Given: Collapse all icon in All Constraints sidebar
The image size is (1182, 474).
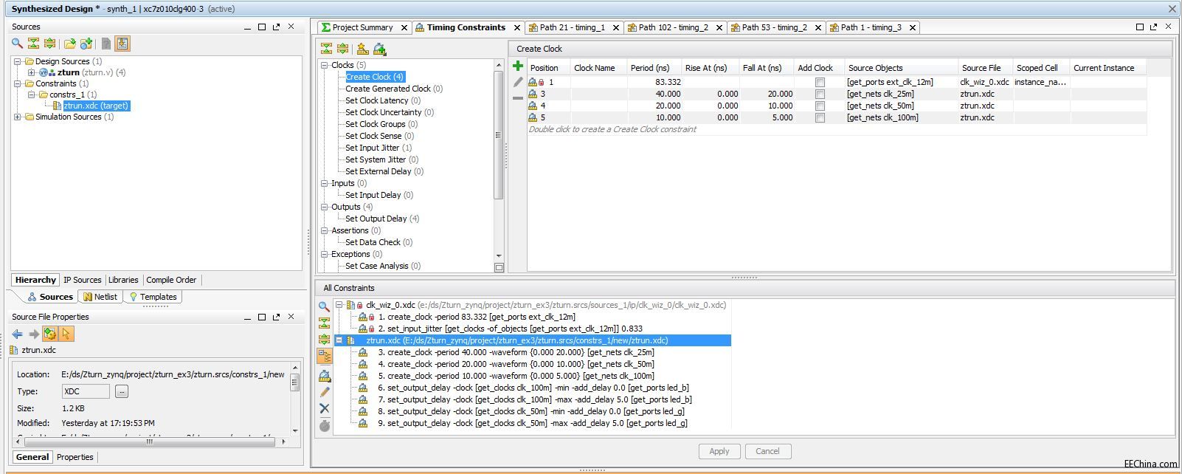Looking at the screenshot, I should (x=324, y=323).
